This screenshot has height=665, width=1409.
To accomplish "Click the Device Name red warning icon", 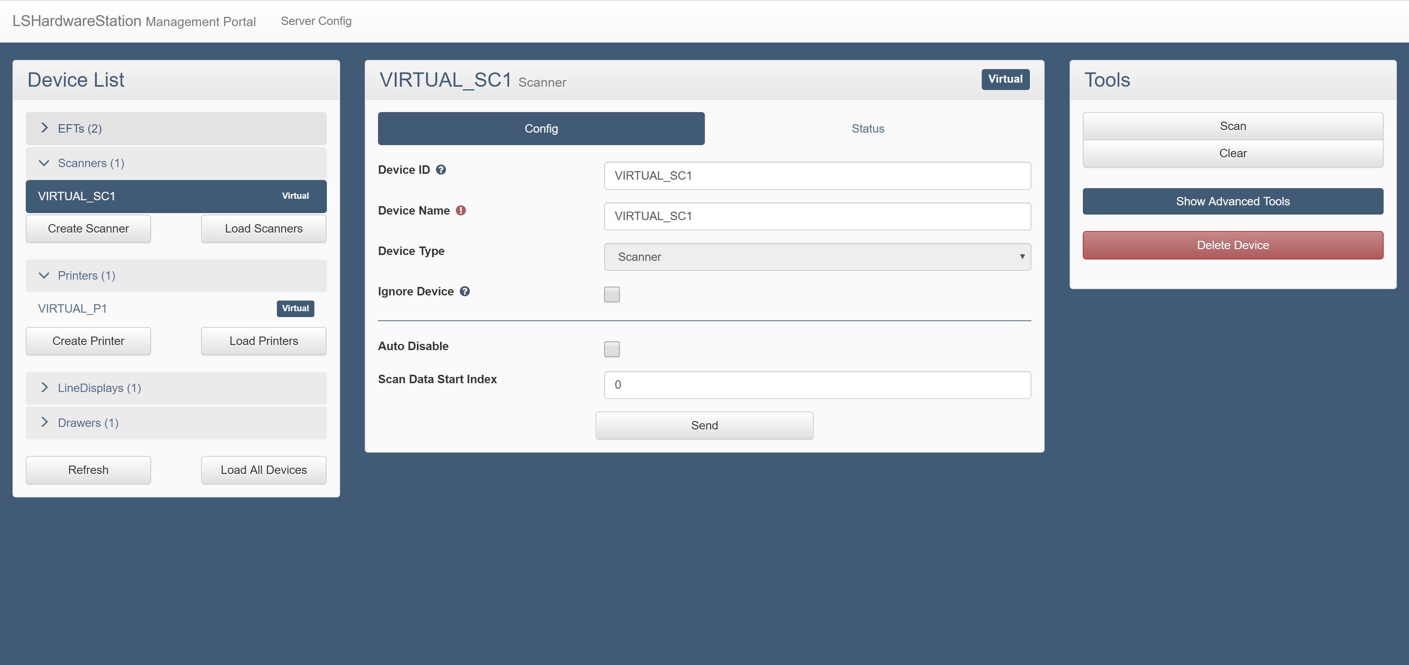I will (x=461, y=211).
